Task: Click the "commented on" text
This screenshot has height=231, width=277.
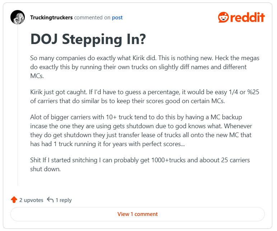Action: click(x=93, y=18)
